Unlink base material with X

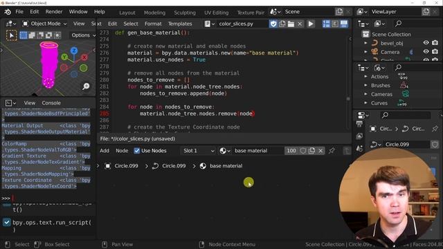[320, 151]
